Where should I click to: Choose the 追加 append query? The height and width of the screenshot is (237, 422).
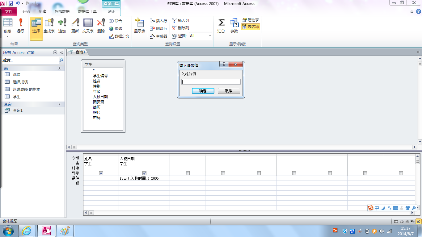pos(62,26)
